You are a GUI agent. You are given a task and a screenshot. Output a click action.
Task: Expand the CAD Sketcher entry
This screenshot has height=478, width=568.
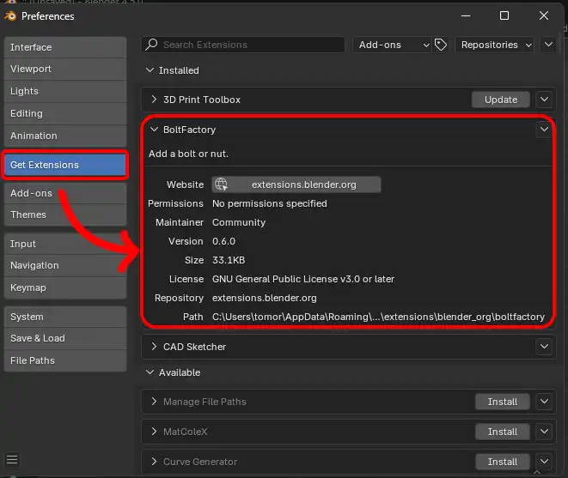(x=154, y=347)
